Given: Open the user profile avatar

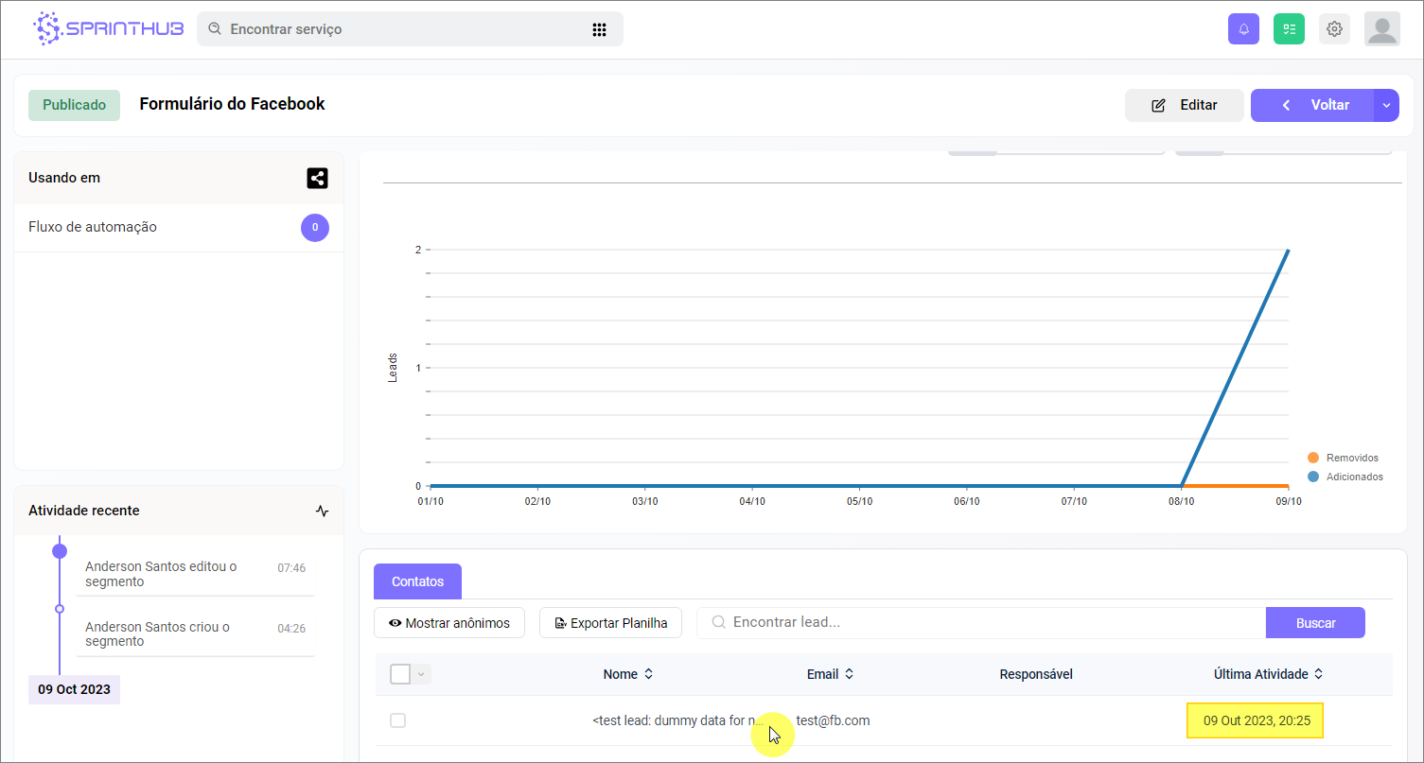Looking at the screenshot, I should coord(1381,29).
